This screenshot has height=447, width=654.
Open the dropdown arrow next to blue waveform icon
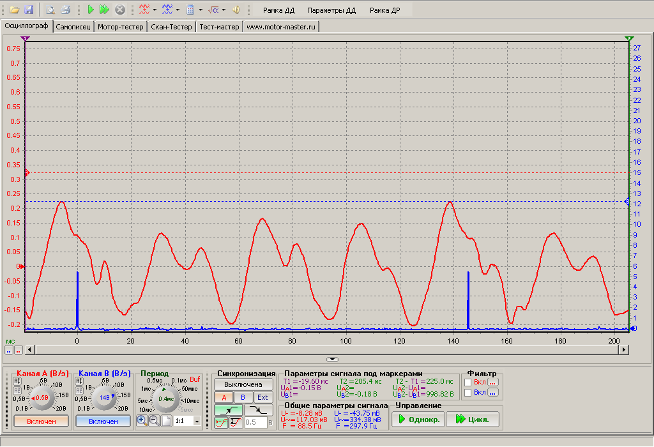[x=178, y=10]
